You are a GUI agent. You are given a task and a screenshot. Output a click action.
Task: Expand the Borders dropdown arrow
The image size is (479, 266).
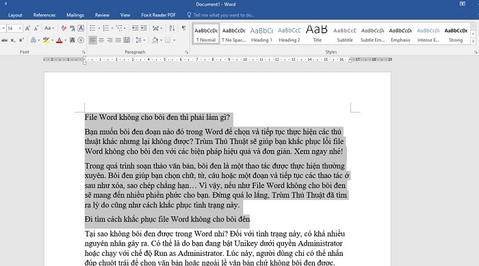tap(174, 40)
